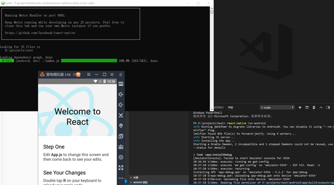Click the 10:38 clock in Android status bar
The width and height of the screenshot is (334, 185).
tap(111, 81)
